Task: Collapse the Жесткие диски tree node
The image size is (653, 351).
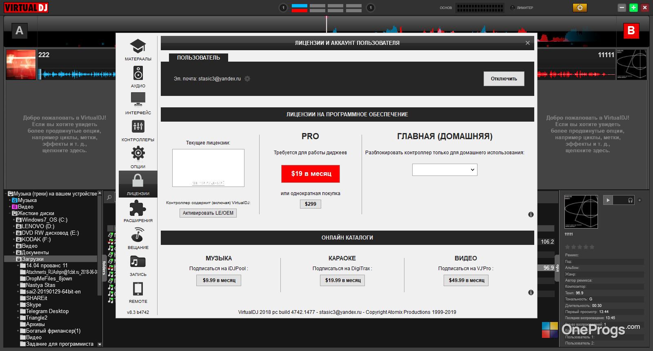Action: 10,213
